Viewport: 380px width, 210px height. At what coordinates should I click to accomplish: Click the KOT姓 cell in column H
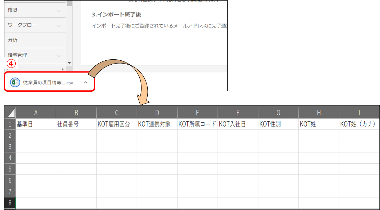pyautogui.click(x=319, y=124)
